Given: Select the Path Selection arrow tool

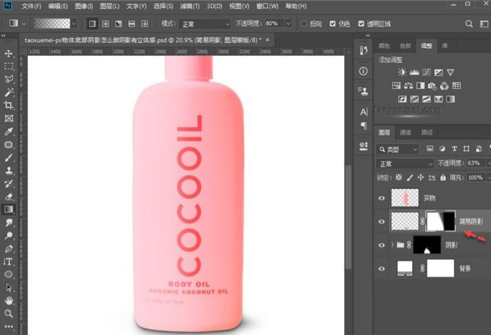Looking at the screenshot, I should [x=9, y=288].
